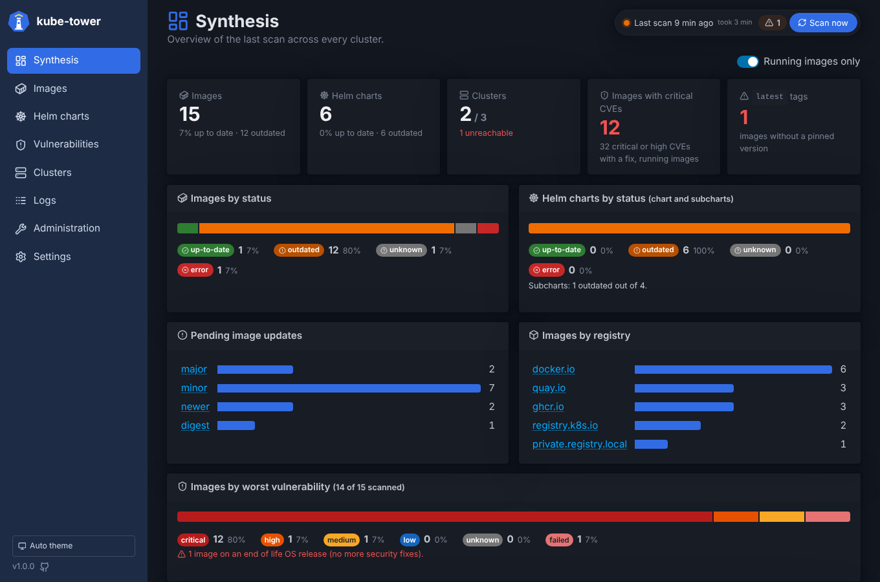Click the orange outdated segment of images status bar
This screenshot has width=880, height=582.
[x=327, y=228]
